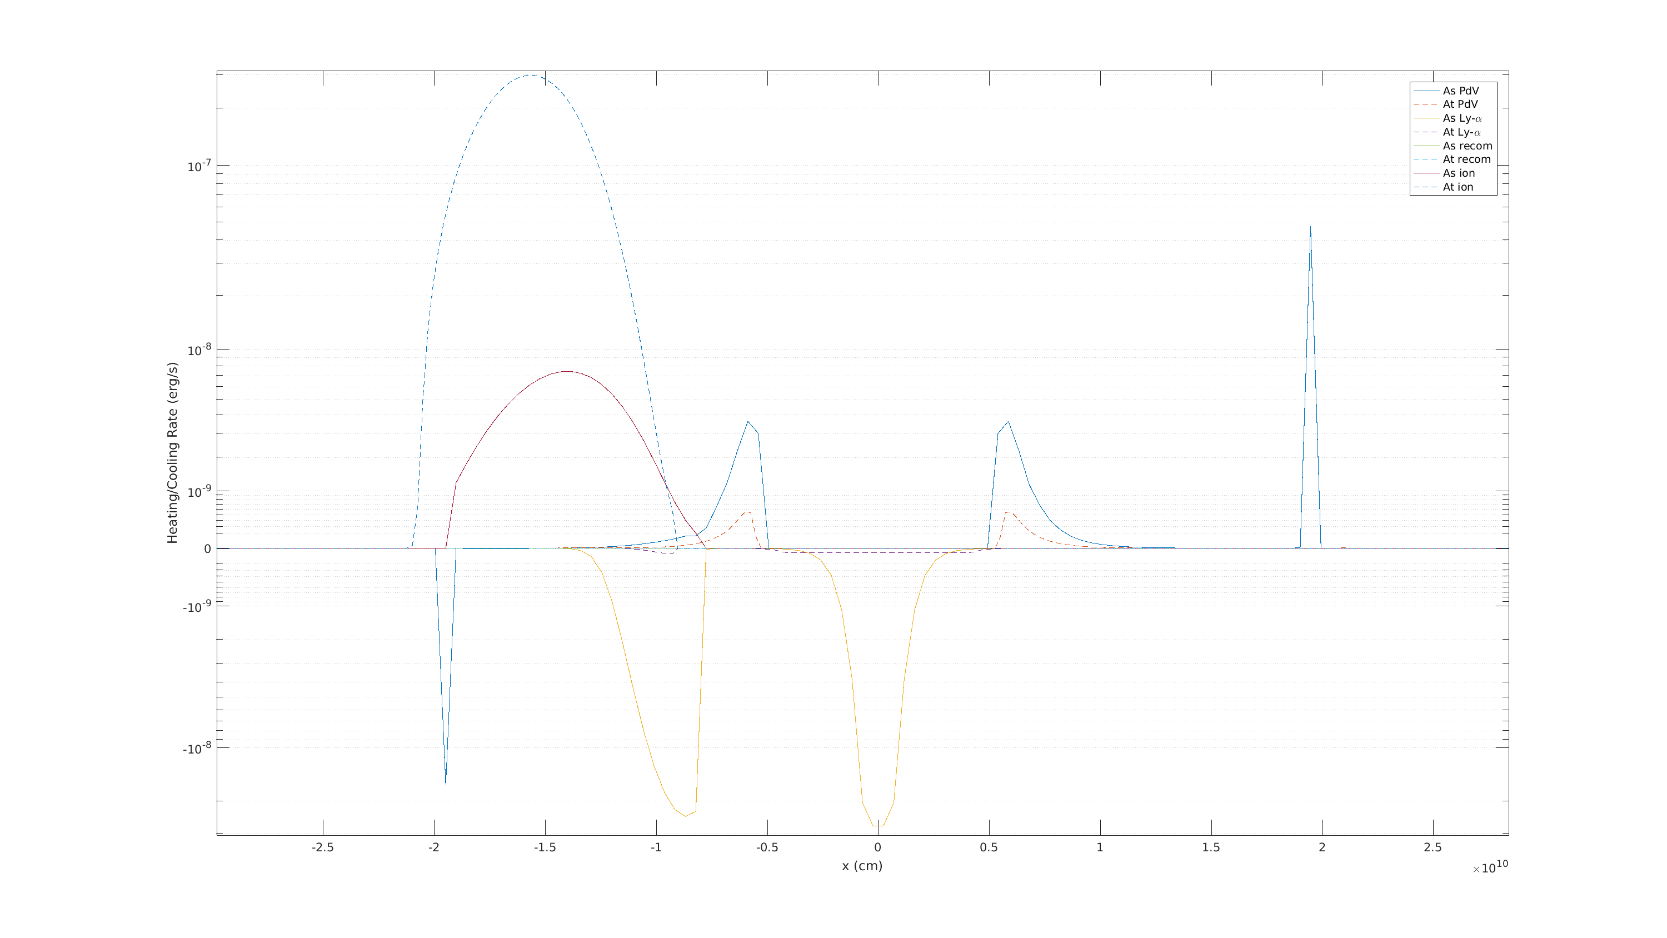
Task: Click the peak of the dark red 'As ion' curve
Action: (567, 372)
